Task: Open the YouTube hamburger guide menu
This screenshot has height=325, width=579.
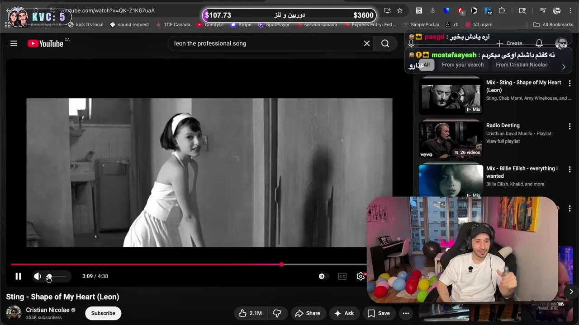Action: (x=14, y=43)
